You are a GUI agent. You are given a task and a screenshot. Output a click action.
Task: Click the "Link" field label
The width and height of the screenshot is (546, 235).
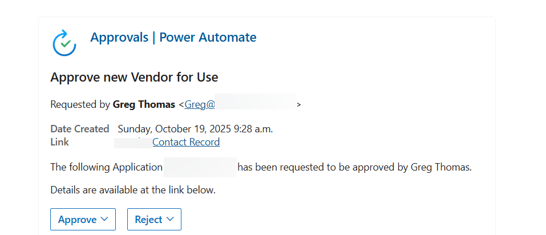click(x=59, y=142)
